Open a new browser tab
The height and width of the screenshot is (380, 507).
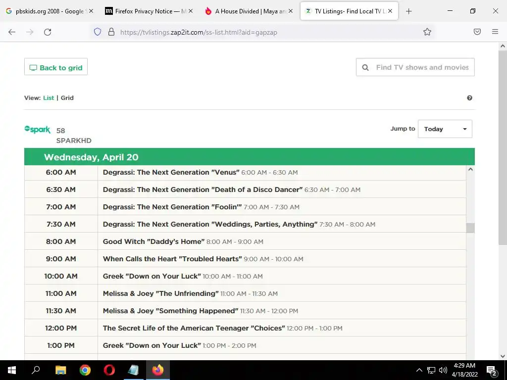tap(408, 11)
